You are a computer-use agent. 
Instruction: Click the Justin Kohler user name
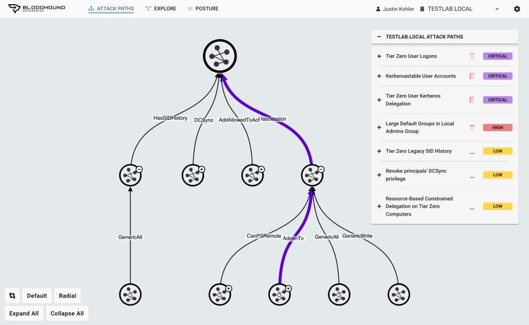[x=398, y=9]
